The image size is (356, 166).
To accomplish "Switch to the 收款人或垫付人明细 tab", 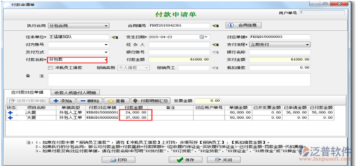I will (75, 92).
